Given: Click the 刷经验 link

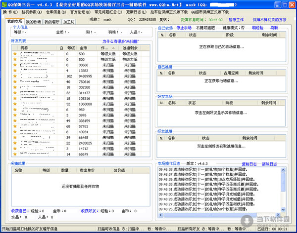Looking at the screenshot, I should tap(257, 28).
